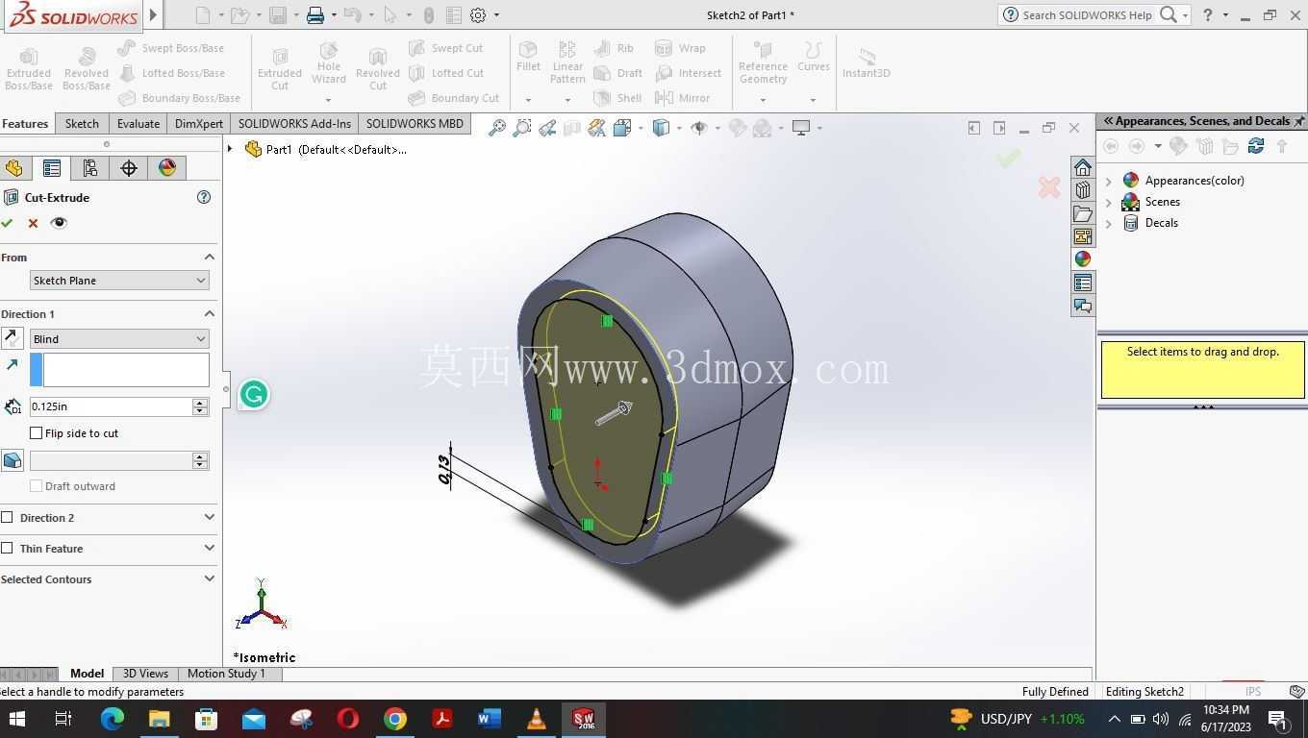Expand the Selected Contours section

point(209,578)
